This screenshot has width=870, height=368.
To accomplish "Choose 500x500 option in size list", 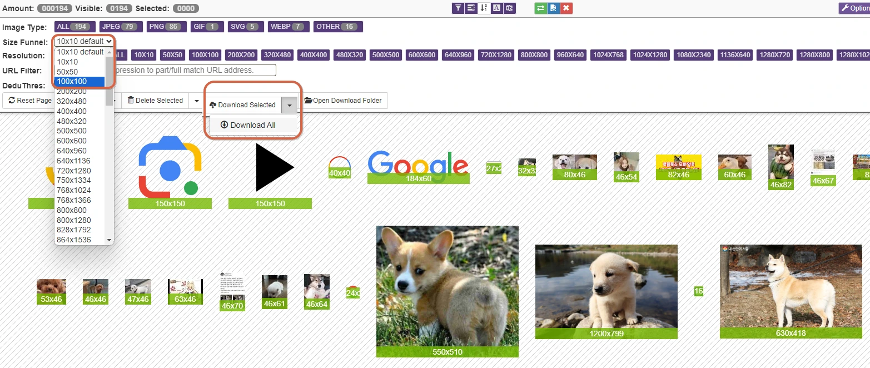I will tap(80, 131).
